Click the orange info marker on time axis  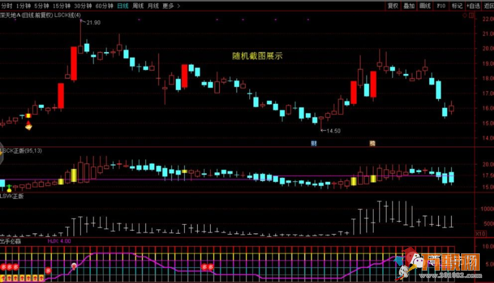click(x=372, y=143)
